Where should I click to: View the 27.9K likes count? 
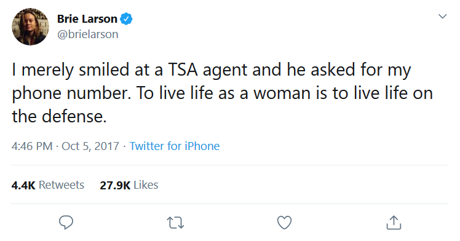click(x=115, y=185)
